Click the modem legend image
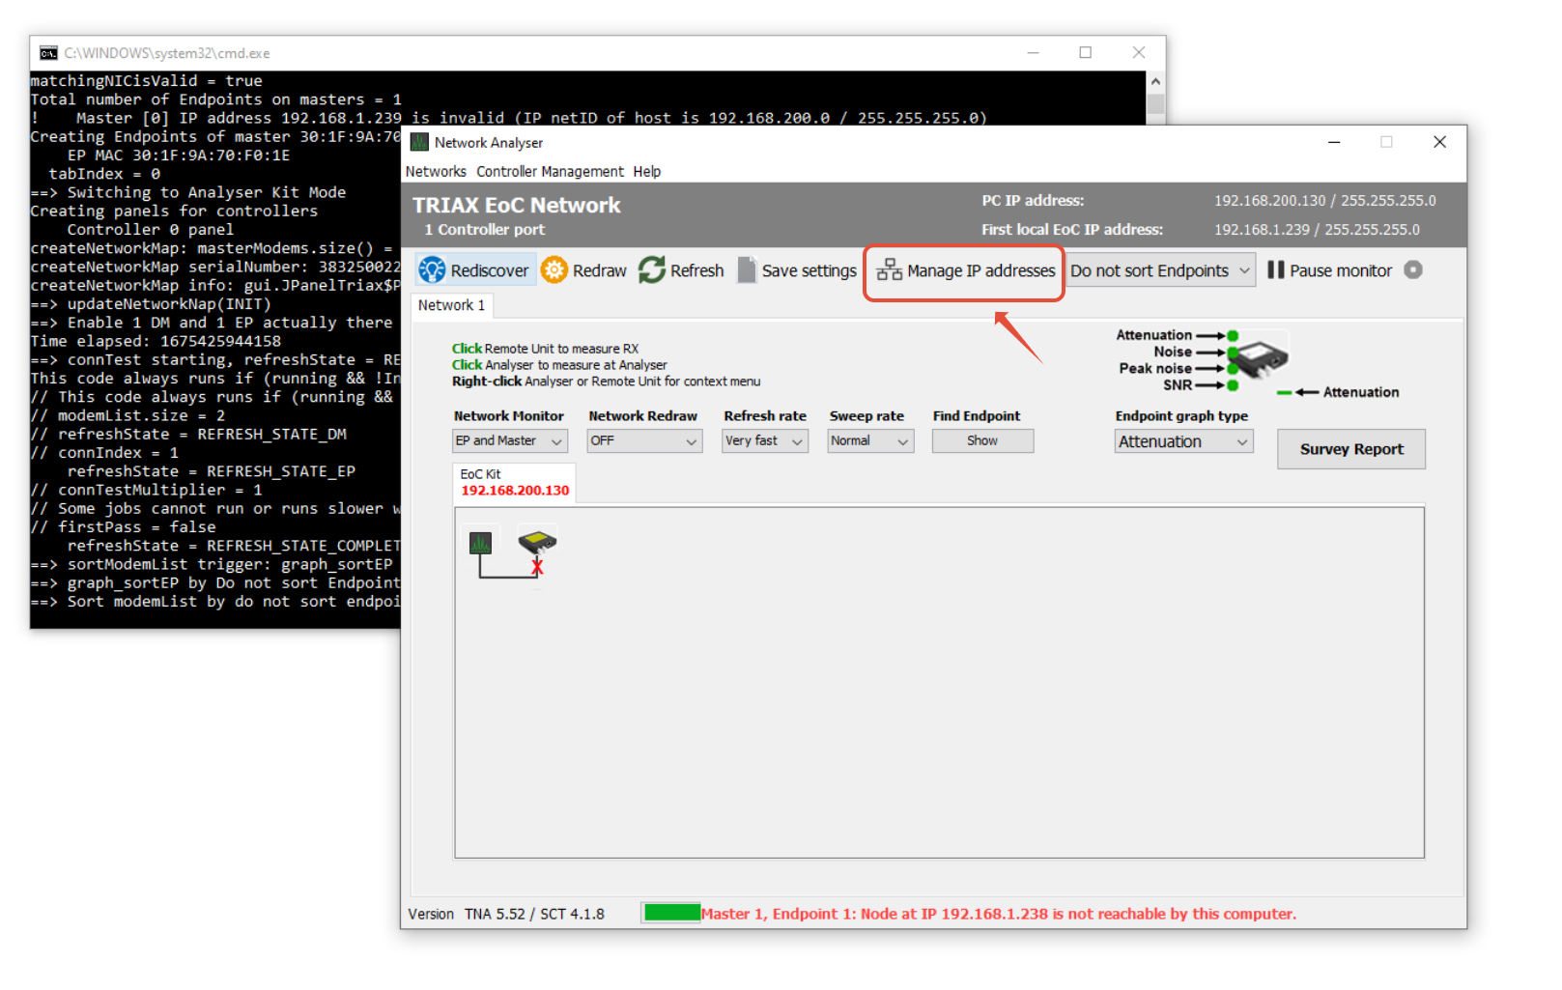The width and height of the screenshot is (1562, 990). [1264, 358]
